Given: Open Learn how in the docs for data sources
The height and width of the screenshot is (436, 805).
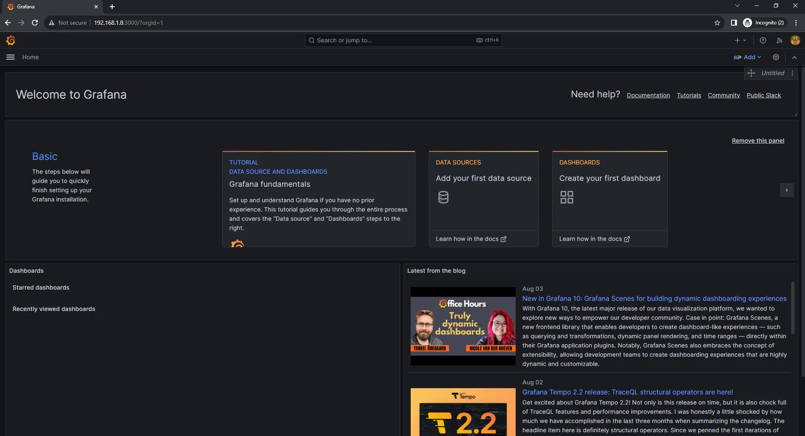Looking at the screenshot, I should click(471, 239).
